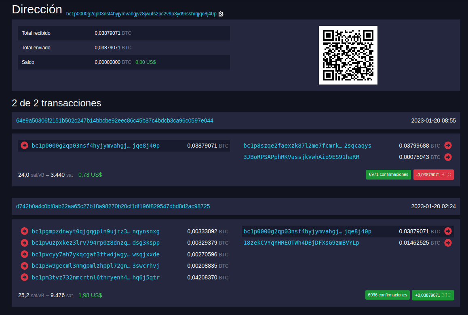Screen dimensions: 468x315
Task: Click arrow next to output 3JBoRPSAPphRK… amount 0,00075943
Action: (x=448, y=157)
